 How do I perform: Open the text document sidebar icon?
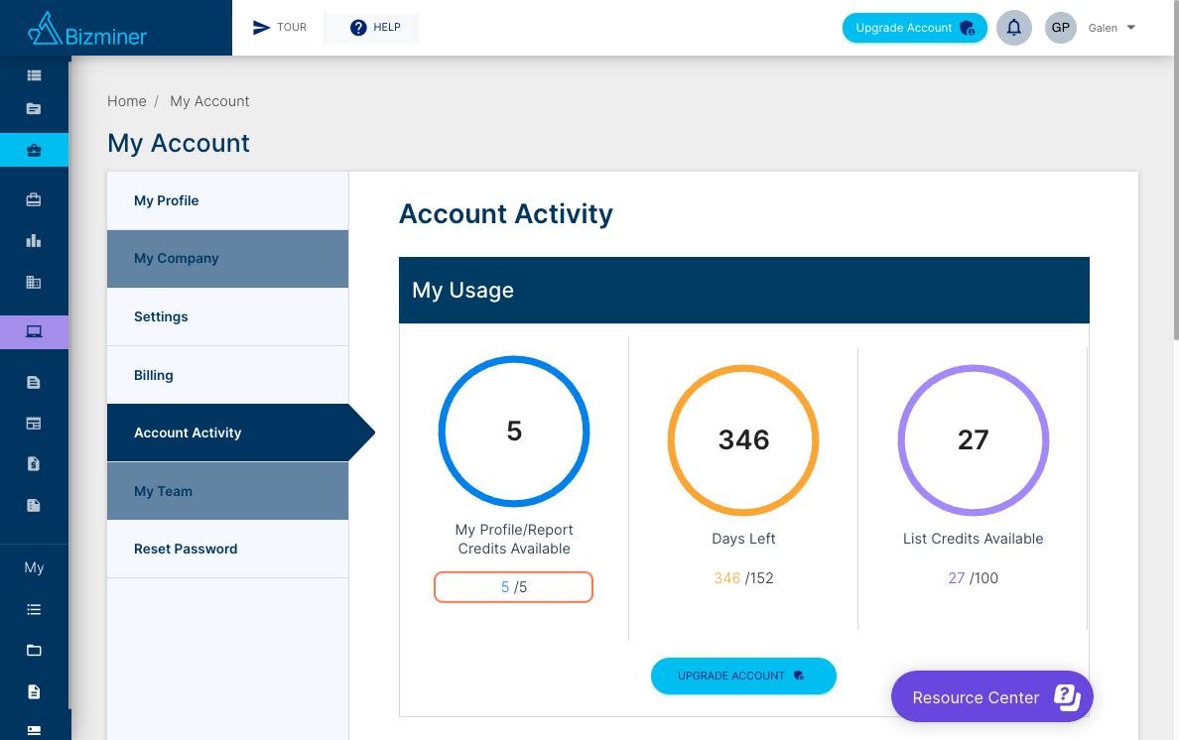tap(34, 382)
